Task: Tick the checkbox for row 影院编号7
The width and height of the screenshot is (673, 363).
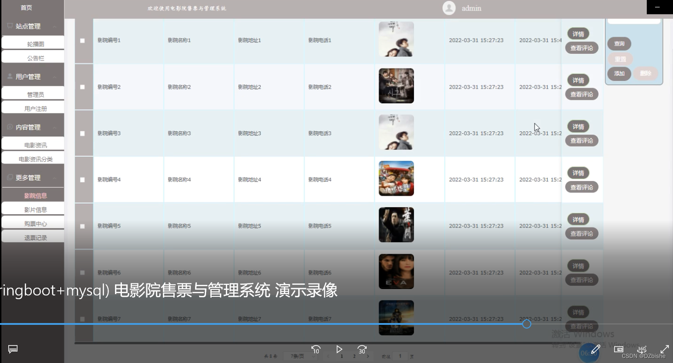Action: point(82,319)
